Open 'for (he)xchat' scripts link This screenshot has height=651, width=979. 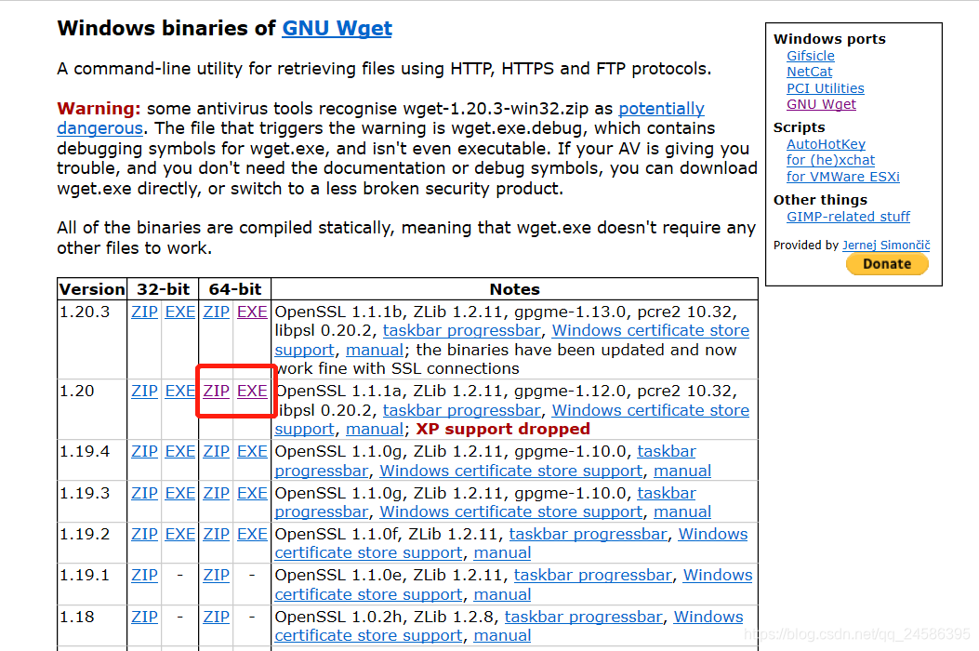(x=830, y=161)
